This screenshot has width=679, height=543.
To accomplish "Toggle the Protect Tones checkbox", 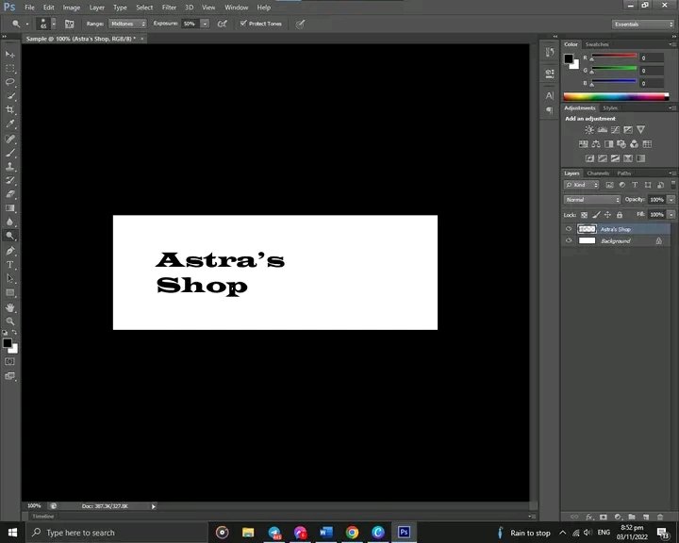I will click(x=243, y=24).
